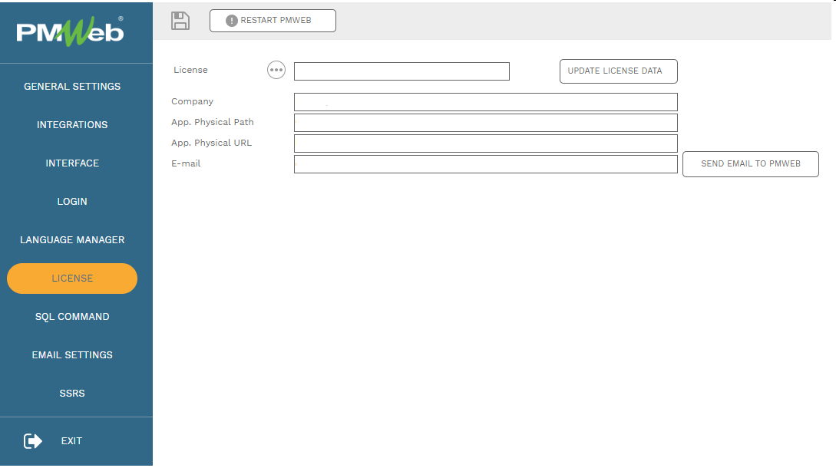Image resolution: width=836 pixels, height=468 pixels.
Task: Open Language Manager page
Action: [x=72, y=240]
